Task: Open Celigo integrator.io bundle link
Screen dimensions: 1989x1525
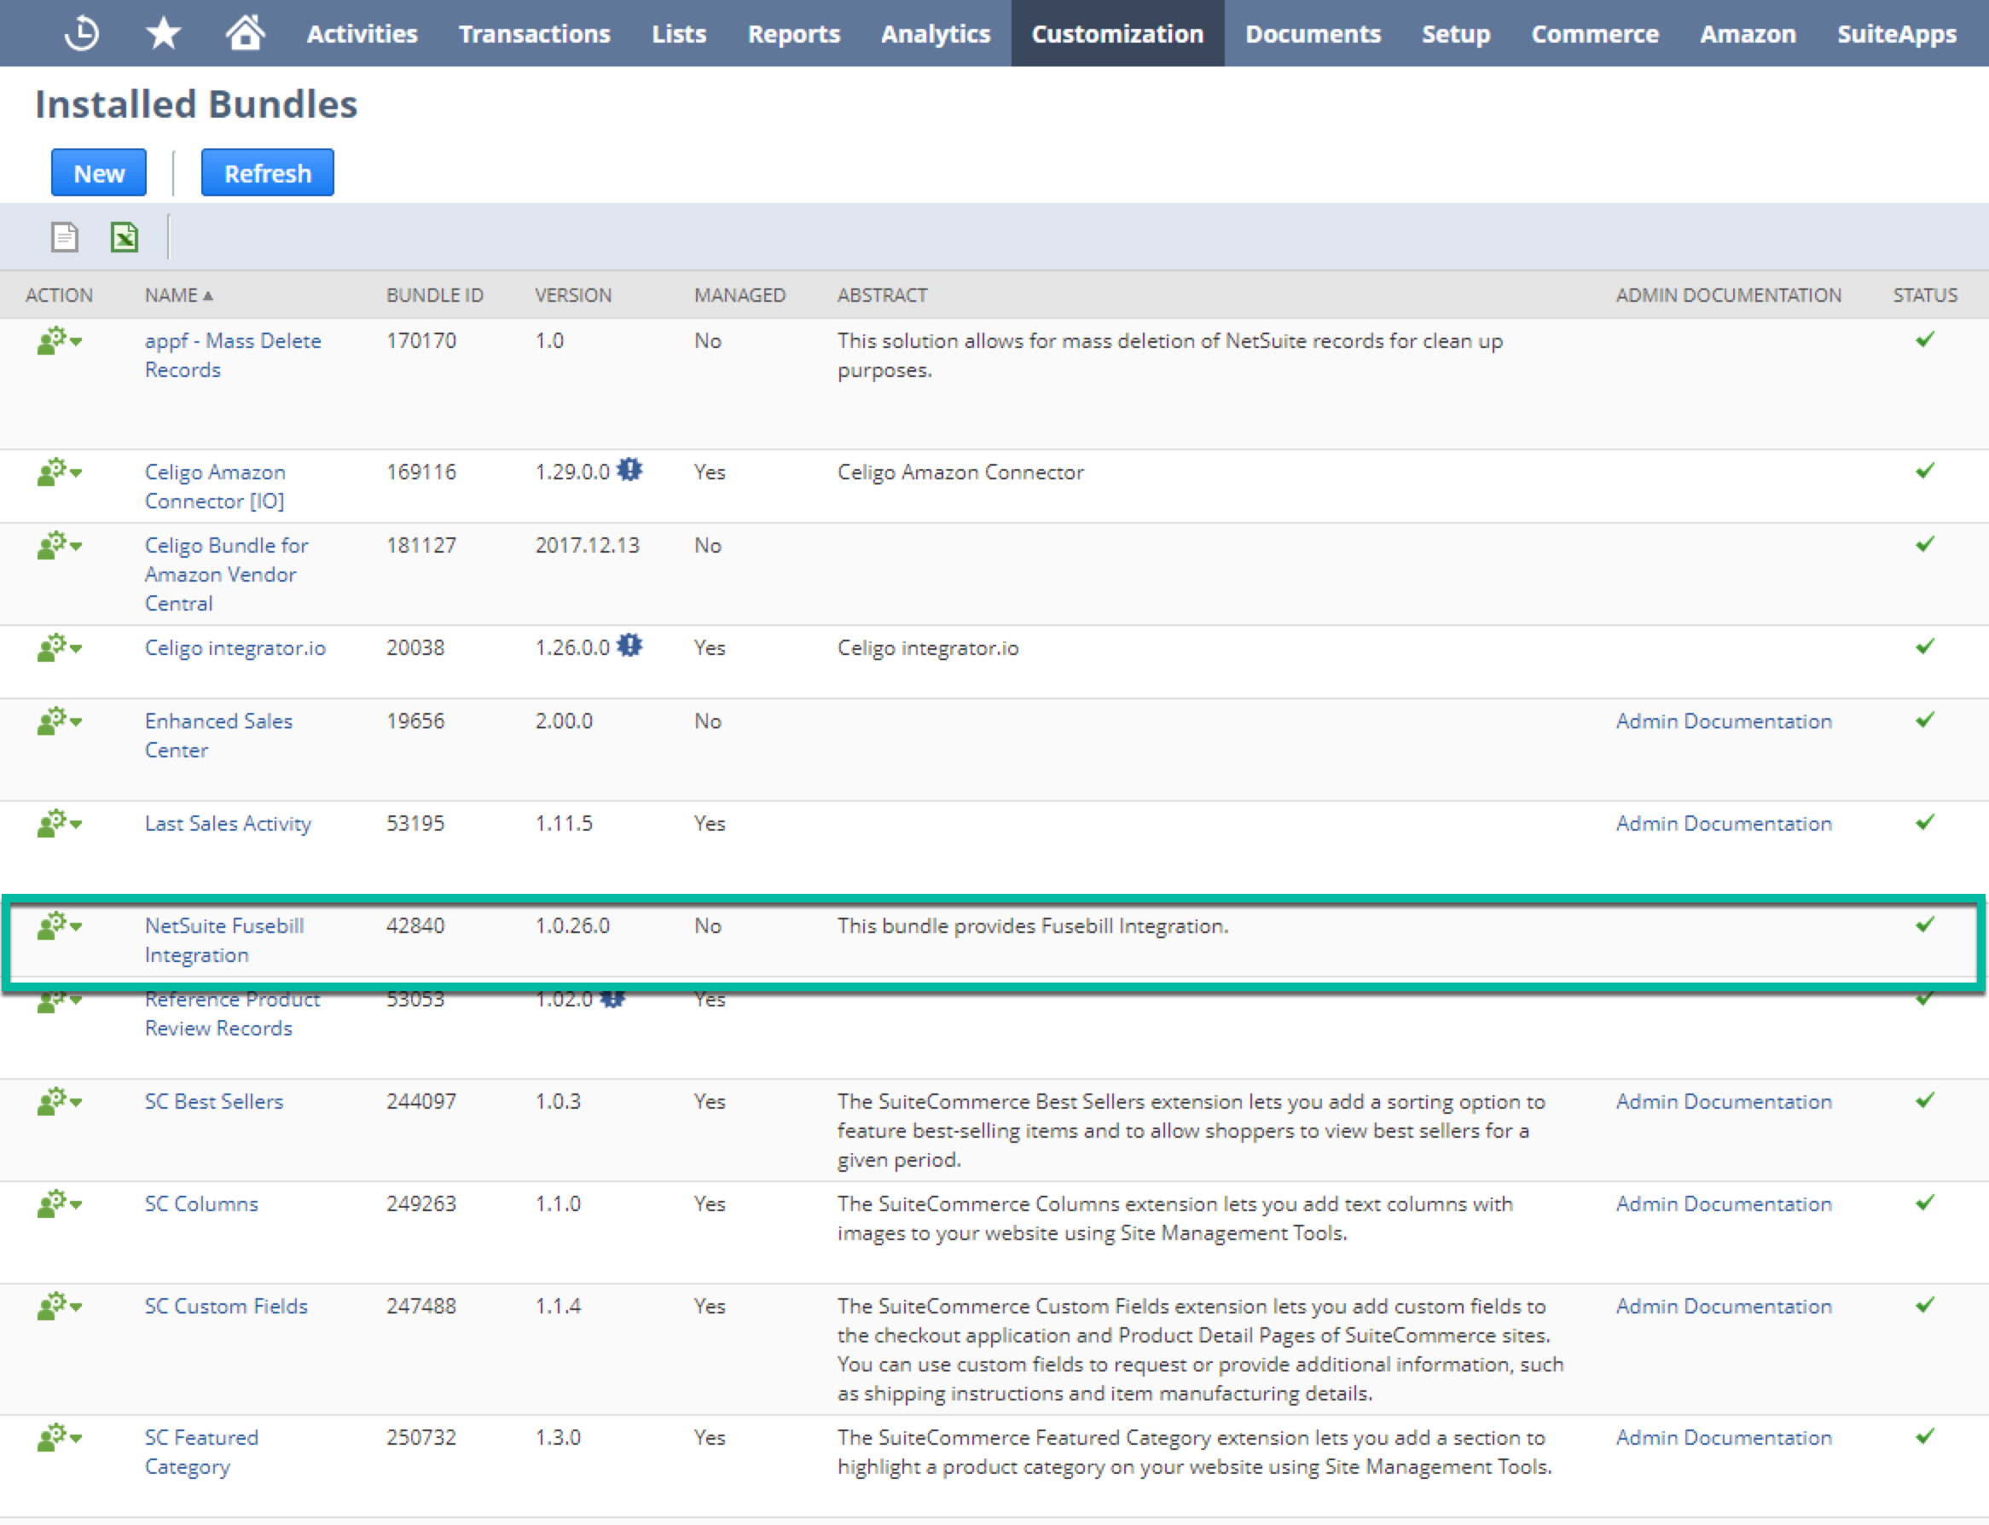Action: (235, 647)
